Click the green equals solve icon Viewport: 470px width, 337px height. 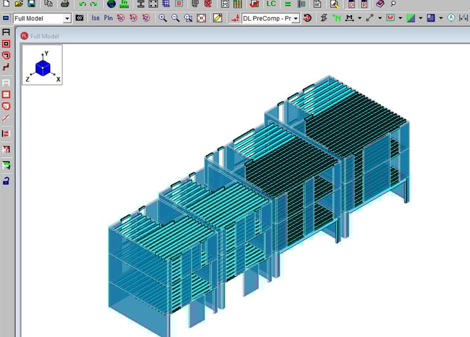(288, 4)
